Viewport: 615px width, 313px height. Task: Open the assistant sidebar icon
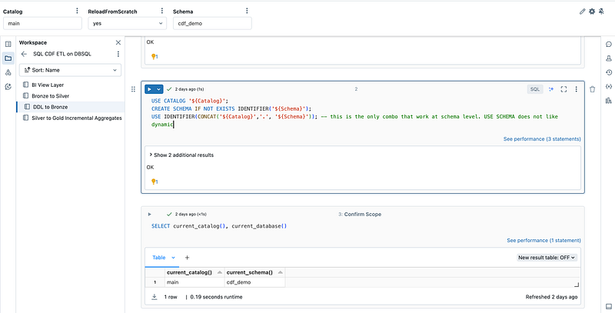(x=8, y=87)
